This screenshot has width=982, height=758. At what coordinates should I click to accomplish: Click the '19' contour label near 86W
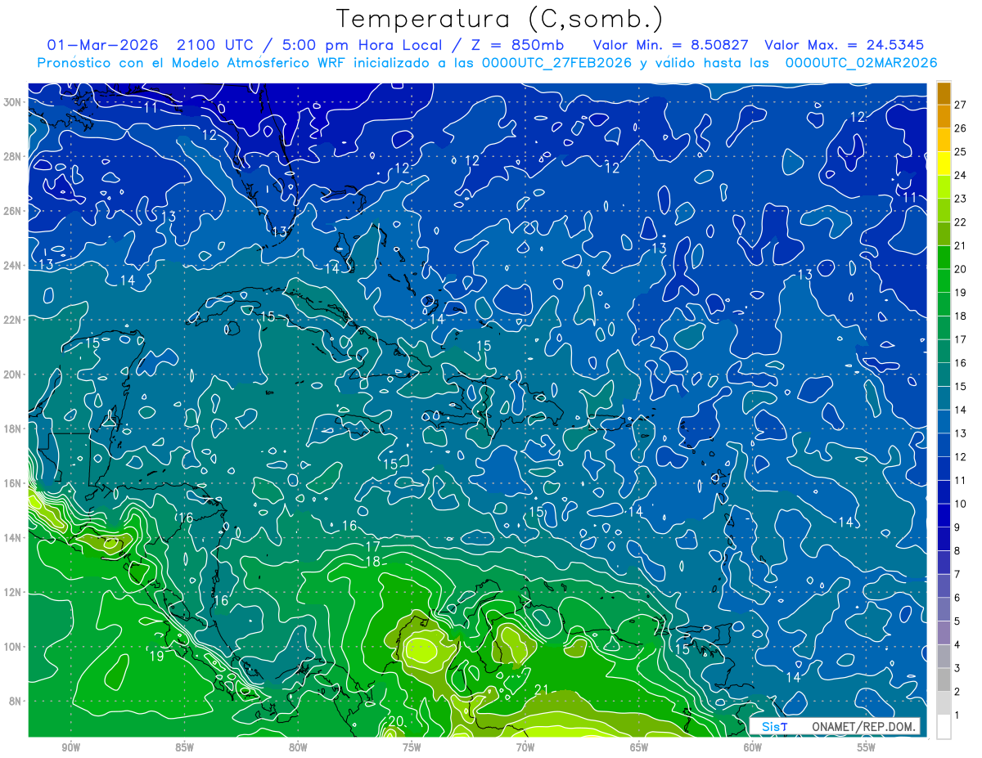(x=157, y=656)
